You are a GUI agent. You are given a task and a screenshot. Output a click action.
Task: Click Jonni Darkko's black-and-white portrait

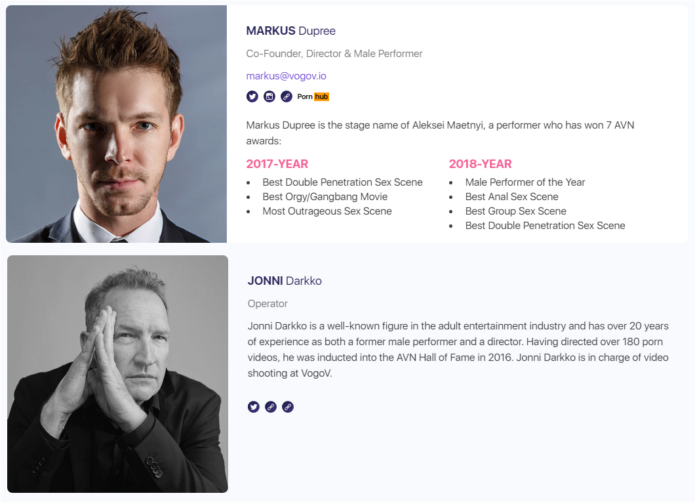tap(118, 374)
